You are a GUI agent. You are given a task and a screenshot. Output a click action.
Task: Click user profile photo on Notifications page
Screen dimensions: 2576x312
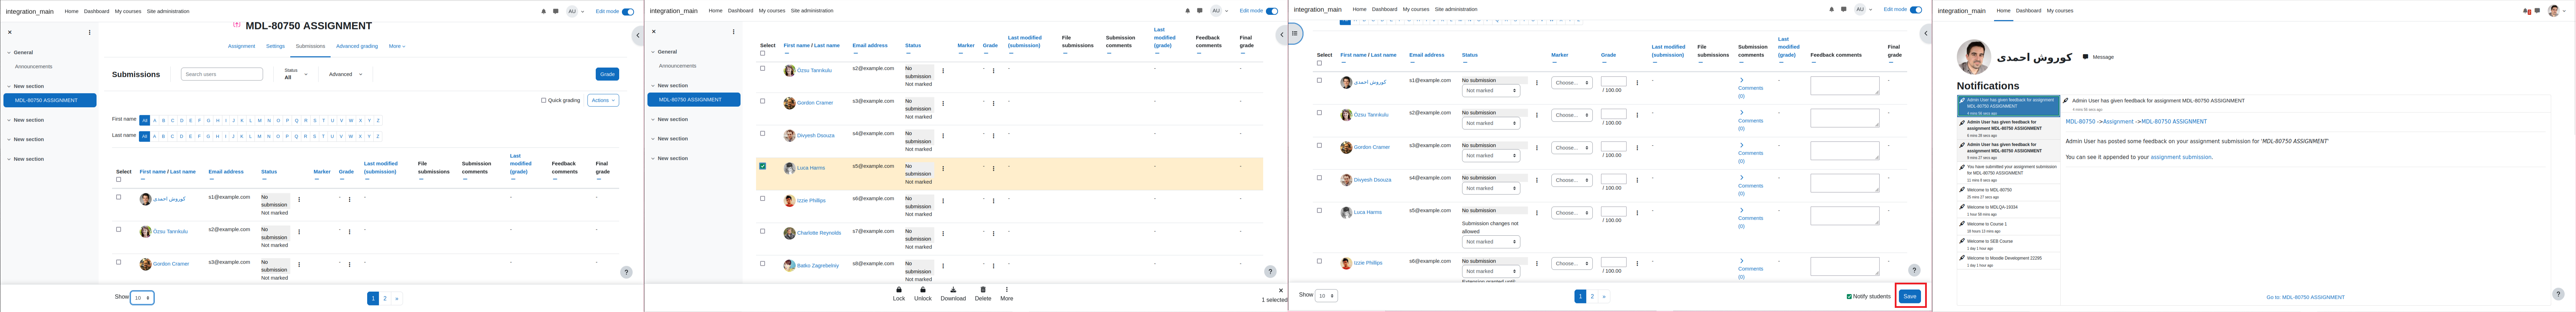[1974, 57]
